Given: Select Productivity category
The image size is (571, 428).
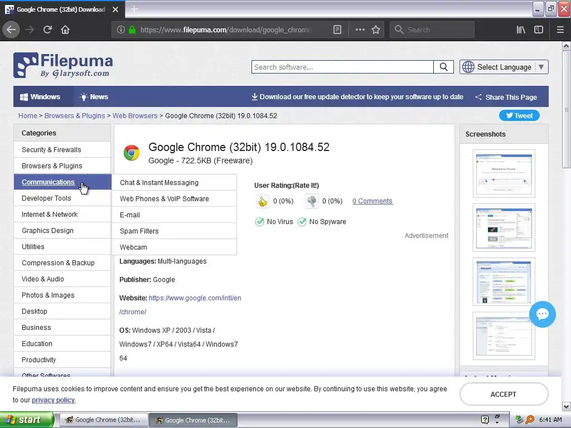Looking at the screenshot, I should pyautogui.click(x=62, y=360).
